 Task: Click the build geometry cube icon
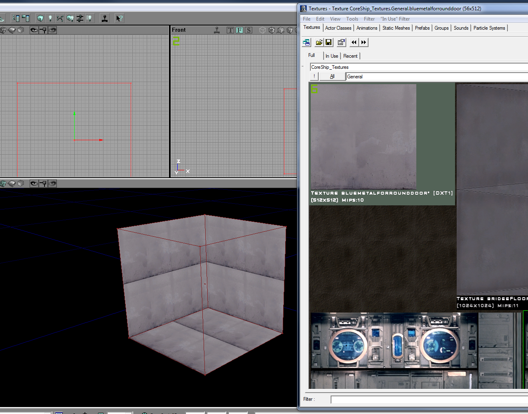(x=40, y=18)
